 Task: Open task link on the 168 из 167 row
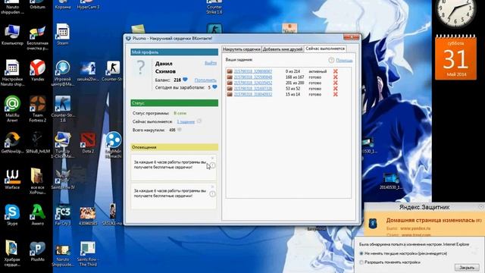point(252,77)
